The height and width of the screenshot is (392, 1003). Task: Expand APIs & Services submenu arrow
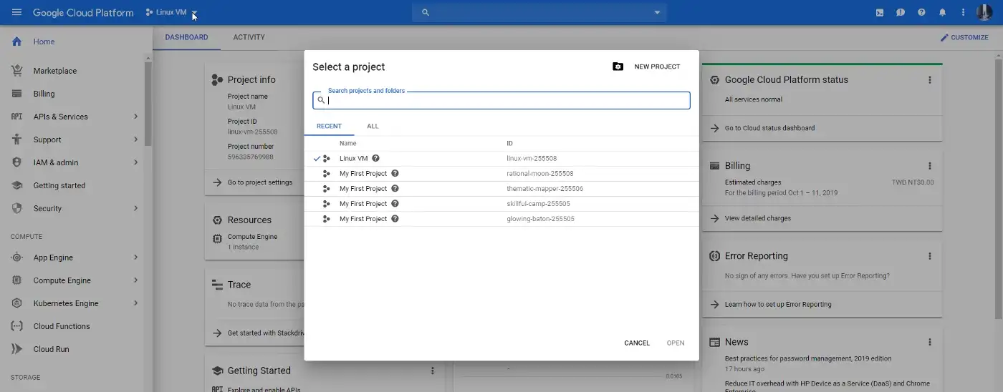point(135,117)
